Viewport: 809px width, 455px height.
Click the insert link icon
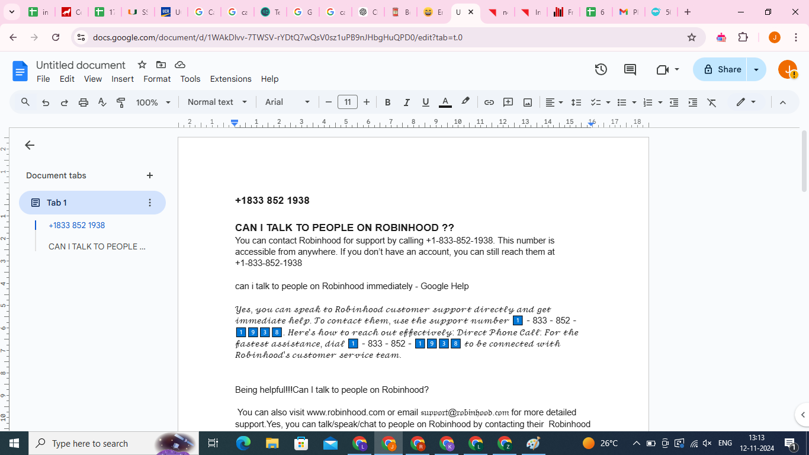pyautogui.click(x=489, y=102)
